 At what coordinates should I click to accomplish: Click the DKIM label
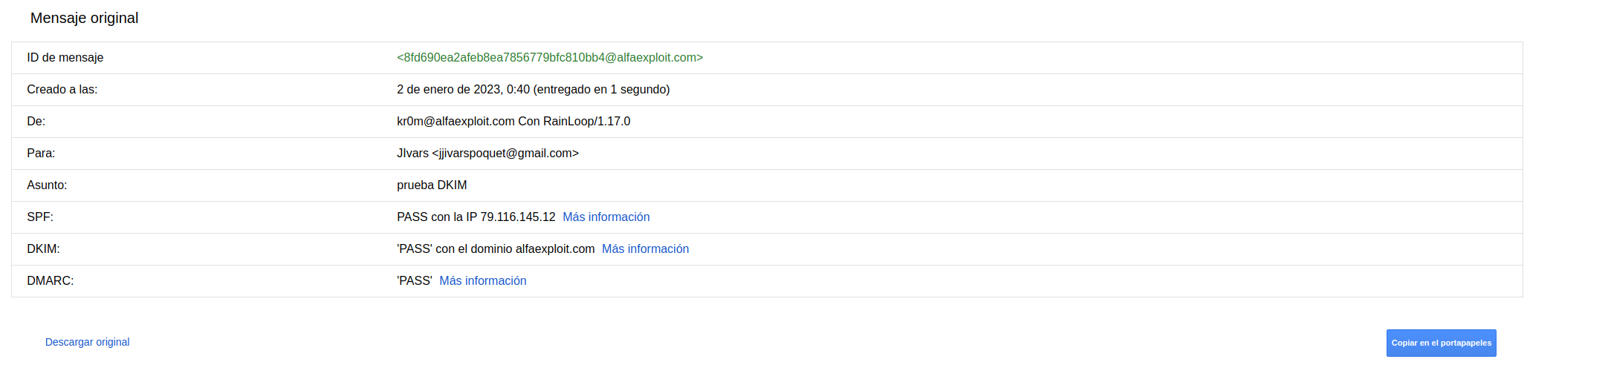[43, 248]
